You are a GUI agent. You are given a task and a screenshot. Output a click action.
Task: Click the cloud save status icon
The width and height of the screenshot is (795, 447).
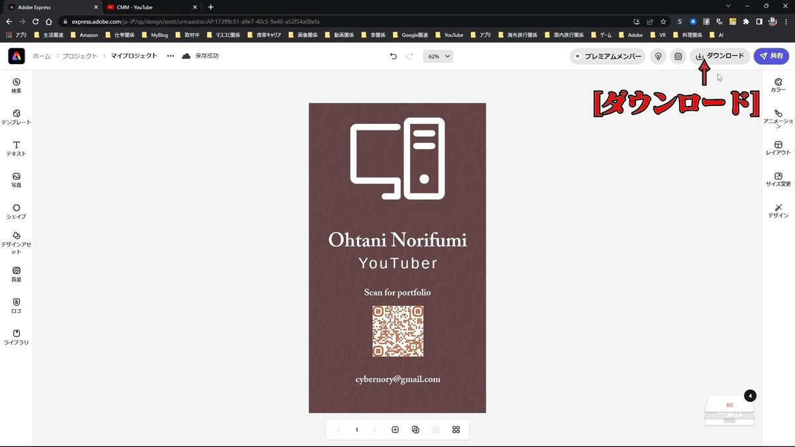click(186, 56)
